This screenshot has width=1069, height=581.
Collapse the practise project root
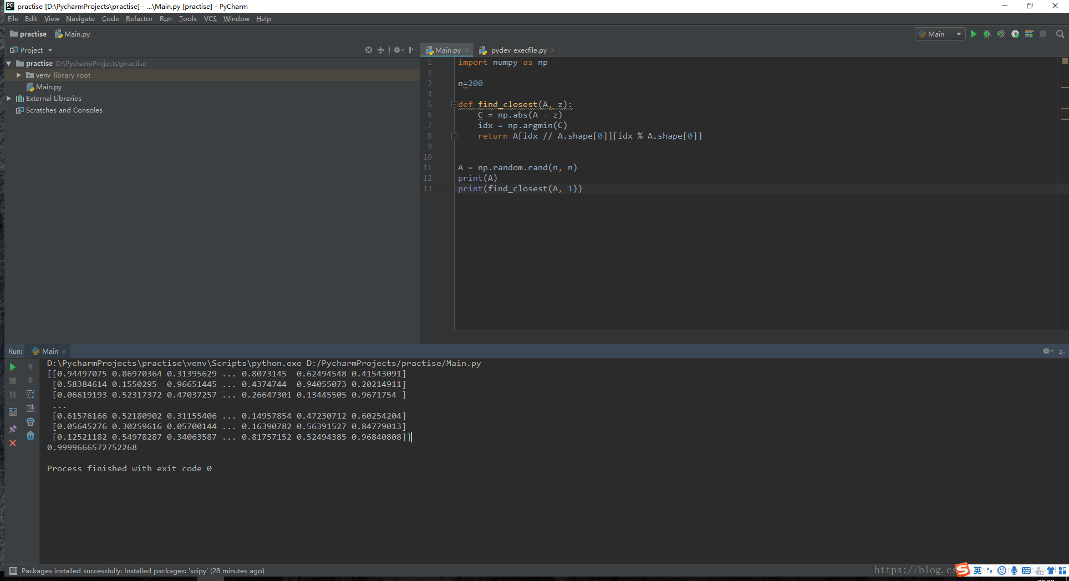(9, 64)
